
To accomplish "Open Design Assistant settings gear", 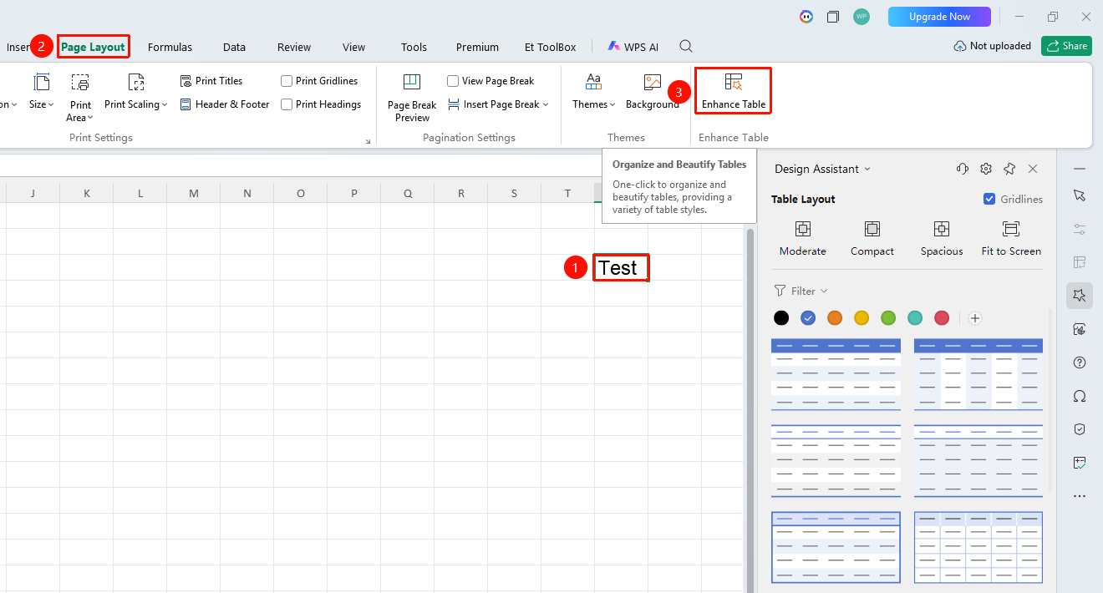I will pos(986,169).
